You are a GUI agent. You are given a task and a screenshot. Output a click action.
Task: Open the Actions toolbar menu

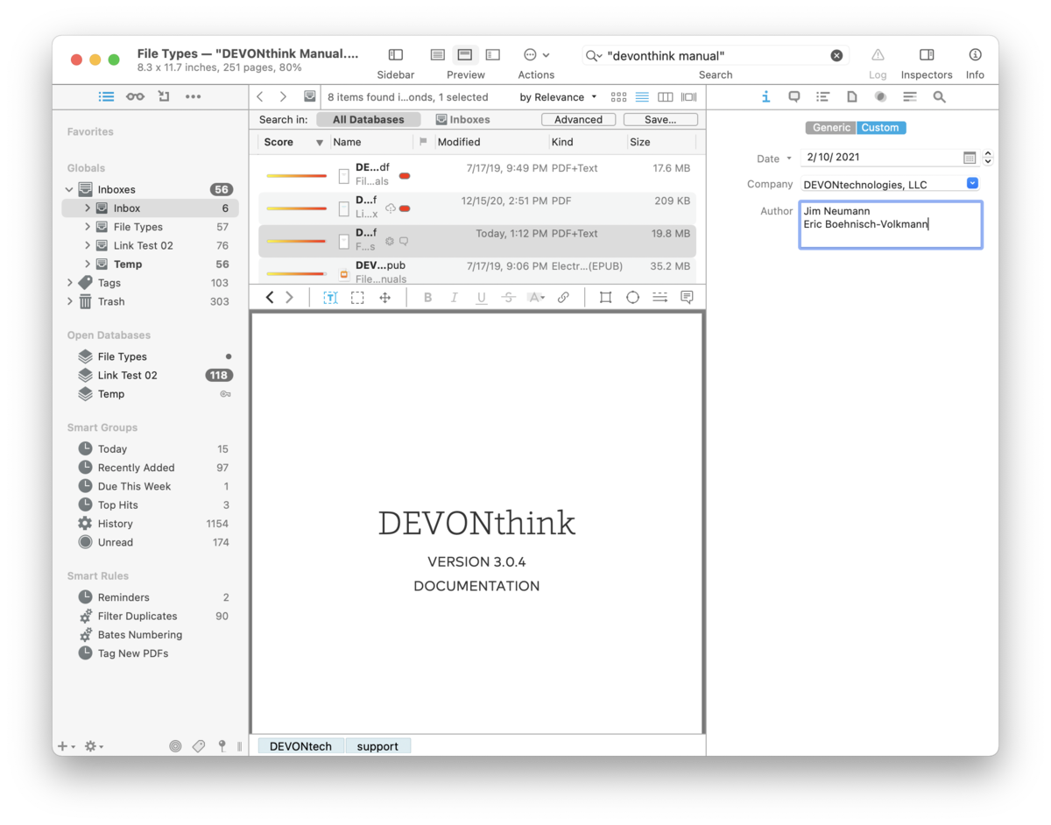[x=536, y=55]
